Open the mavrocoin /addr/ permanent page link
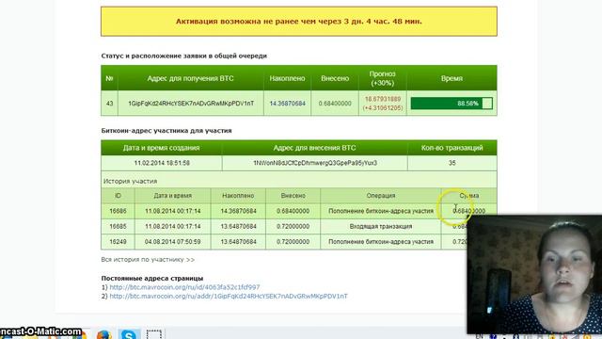Screen dimensions: 602x339 [x=229, y=296]
